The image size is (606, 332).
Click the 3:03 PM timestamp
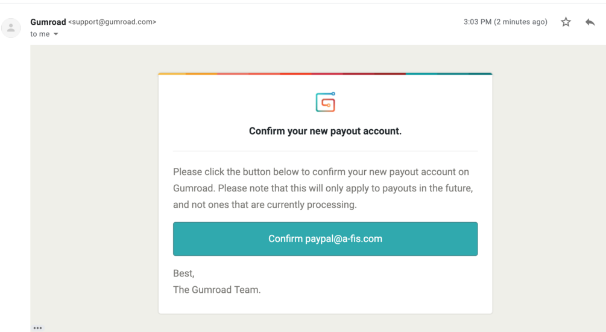click(x=477, y=22)
